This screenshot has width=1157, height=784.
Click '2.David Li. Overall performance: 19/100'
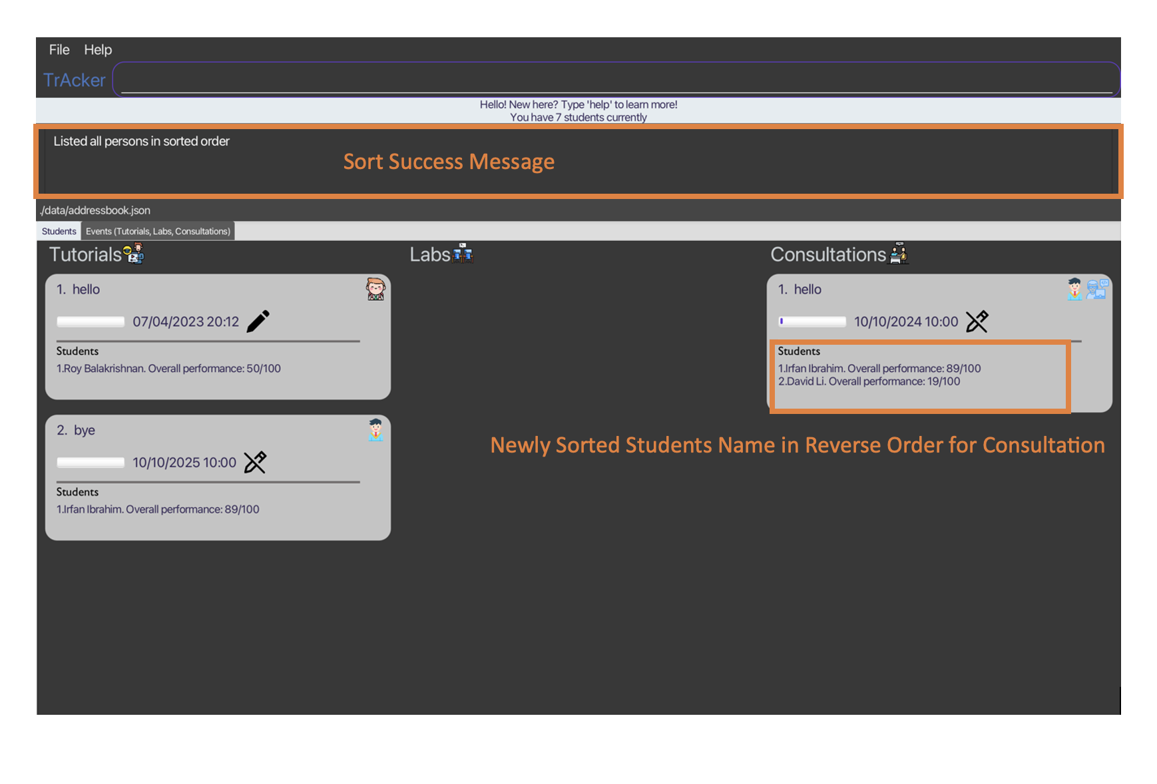869,381
